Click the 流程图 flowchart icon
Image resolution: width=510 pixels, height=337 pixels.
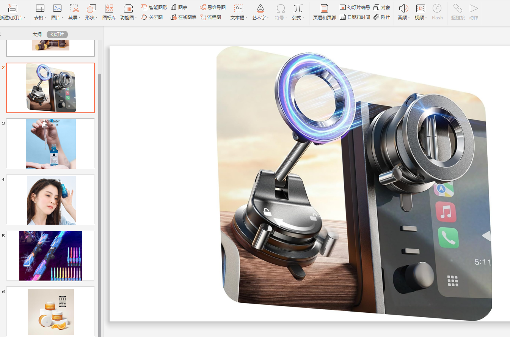click(203, 17)
